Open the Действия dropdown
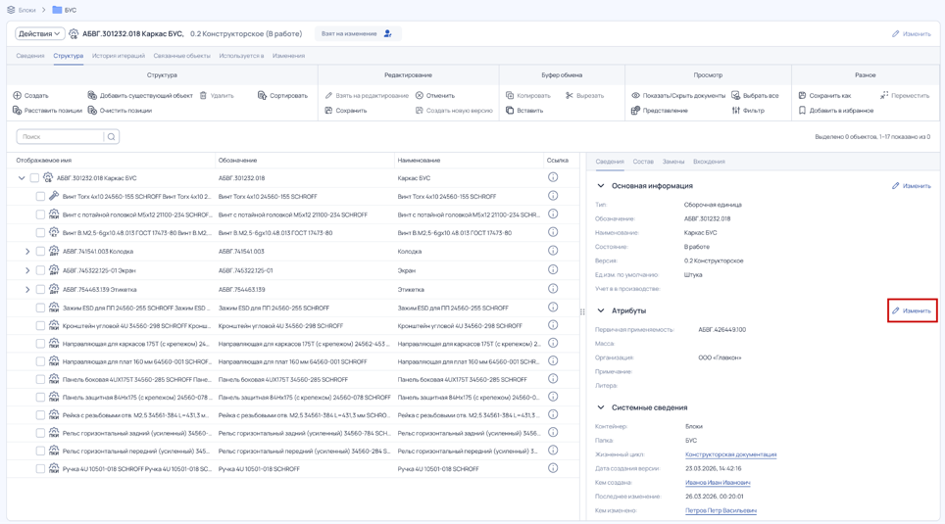The width and height of the screenshot is (945, 524). click(x=40, y=33)
